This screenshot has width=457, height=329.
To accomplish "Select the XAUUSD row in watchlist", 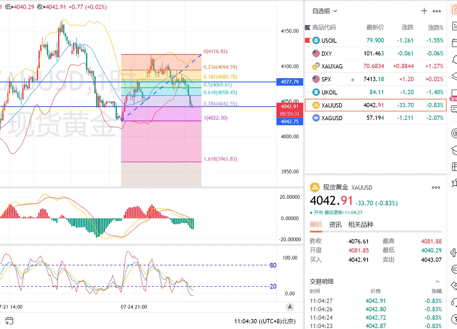I will (376, 105).
